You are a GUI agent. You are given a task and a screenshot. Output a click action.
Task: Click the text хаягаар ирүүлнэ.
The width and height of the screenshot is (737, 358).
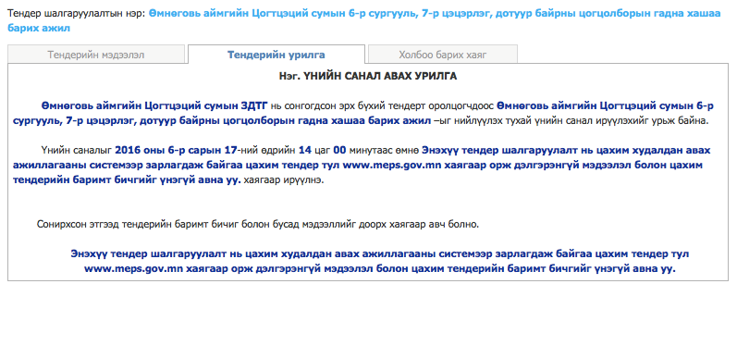(284, 180)
